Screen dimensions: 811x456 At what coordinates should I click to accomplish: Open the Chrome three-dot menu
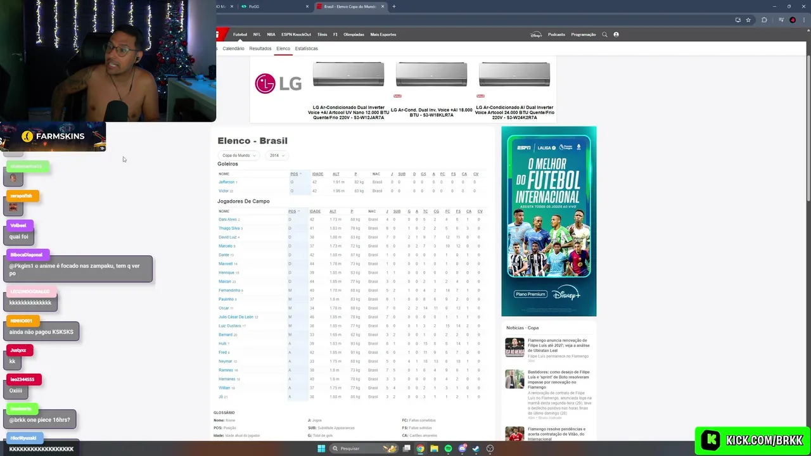tap(803, 20)
